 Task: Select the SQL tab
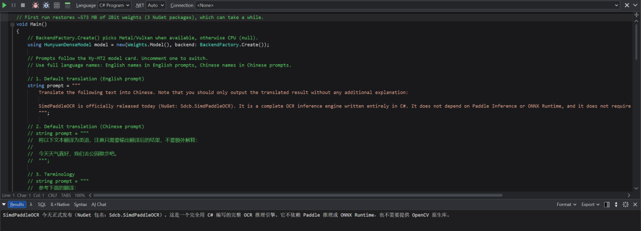[42, 204]
